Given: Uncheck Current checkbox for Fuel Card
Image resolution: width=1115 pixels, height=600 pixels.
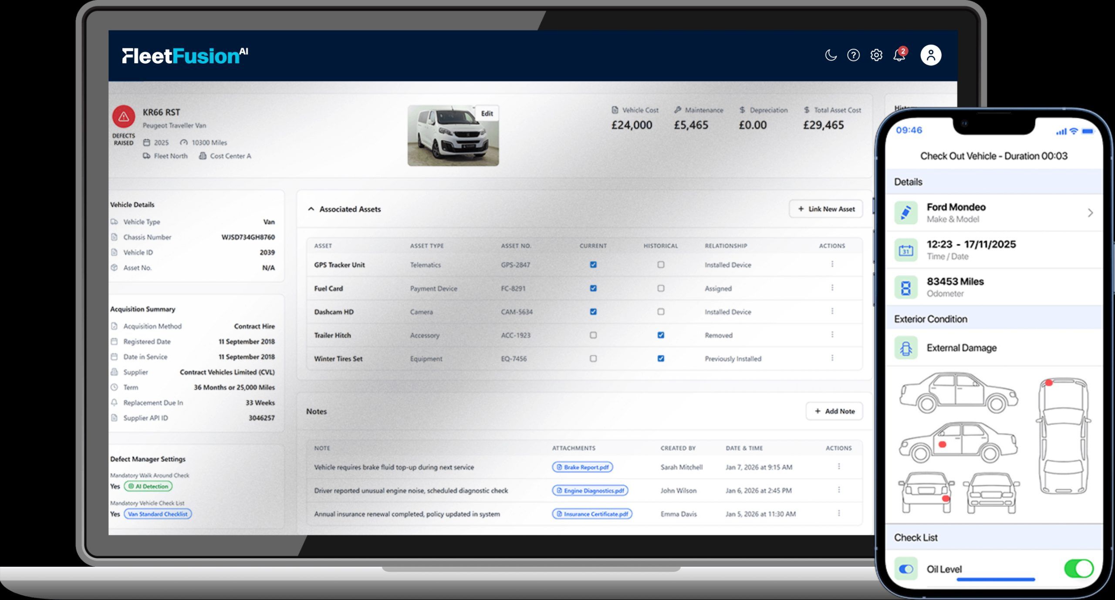Looking at the screenshot, I should click(593, 288).
